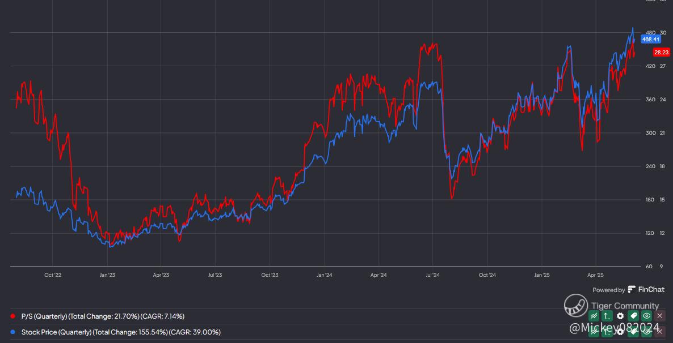Viewport: 673px width, 343px height.
Task: Toggle label tag for P/S (Quarterly) series
Action: (633, 316)
